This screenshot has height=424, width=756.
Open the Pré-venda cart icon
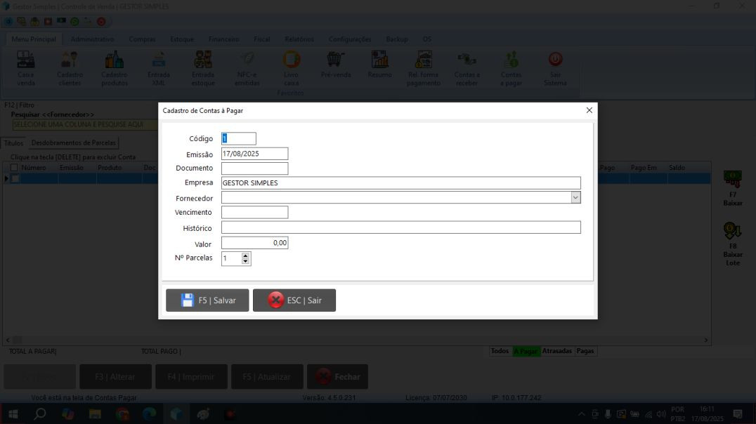coord(335,61)
